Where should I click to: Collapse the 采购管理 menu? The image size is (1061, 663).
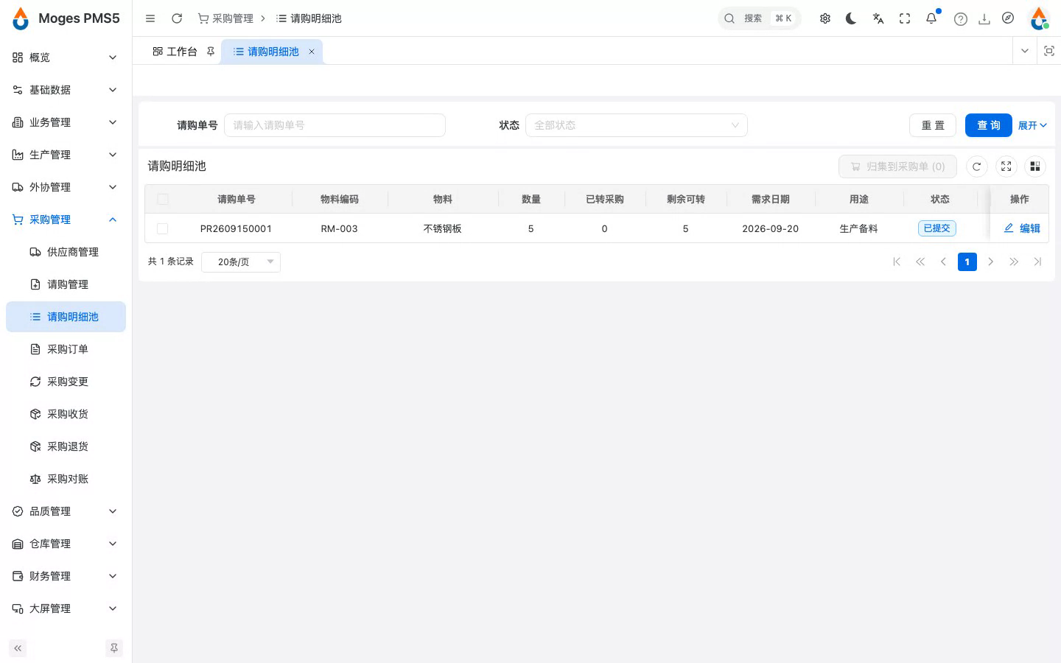(66, 220)
